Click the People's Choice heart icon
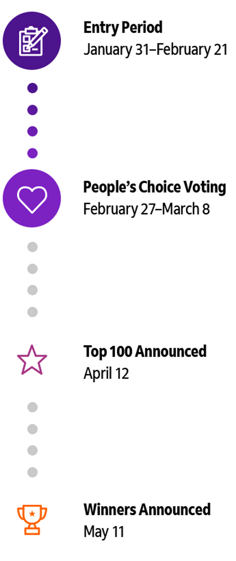The height and width of the screenshot is (561, 236). click(x=32, y=198)
